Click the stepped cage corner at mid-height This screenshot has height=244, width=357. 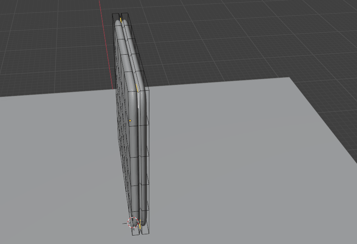click(x=149, y=89)
